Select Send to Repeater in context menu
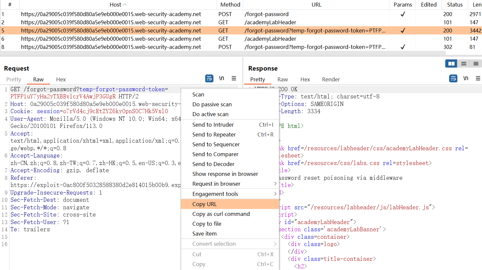This screenshot has width=482, height=270. 214,135
